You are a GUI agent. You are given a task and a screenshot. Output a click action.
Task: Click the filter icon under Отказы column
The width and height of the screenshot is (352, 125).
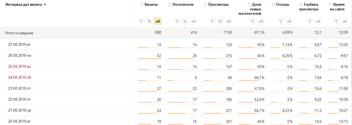[x=280, y=21]
